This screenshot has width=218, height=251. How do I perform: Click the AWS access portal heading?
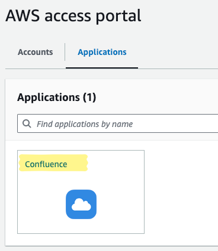[73, 16]
